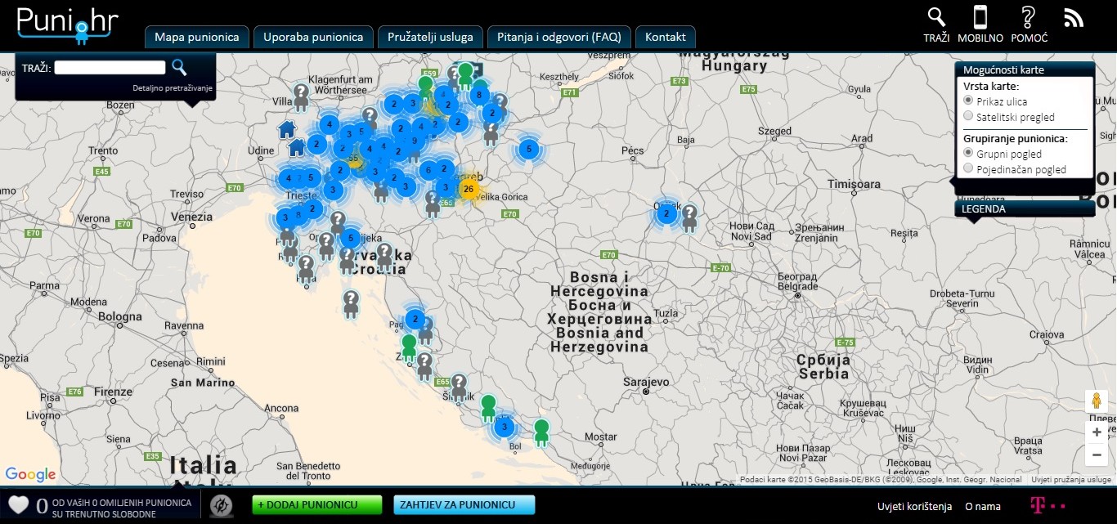Open the cluster of 5 southwest of Pécs
The height and width of the screenshot is (524, 1117).
[529, 149]
